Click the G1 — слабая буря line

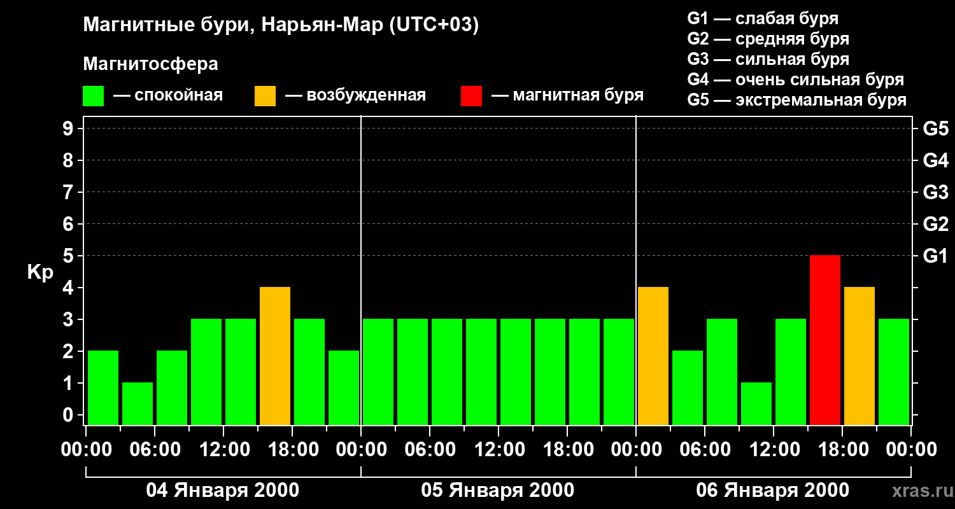(x=763, y=18)
